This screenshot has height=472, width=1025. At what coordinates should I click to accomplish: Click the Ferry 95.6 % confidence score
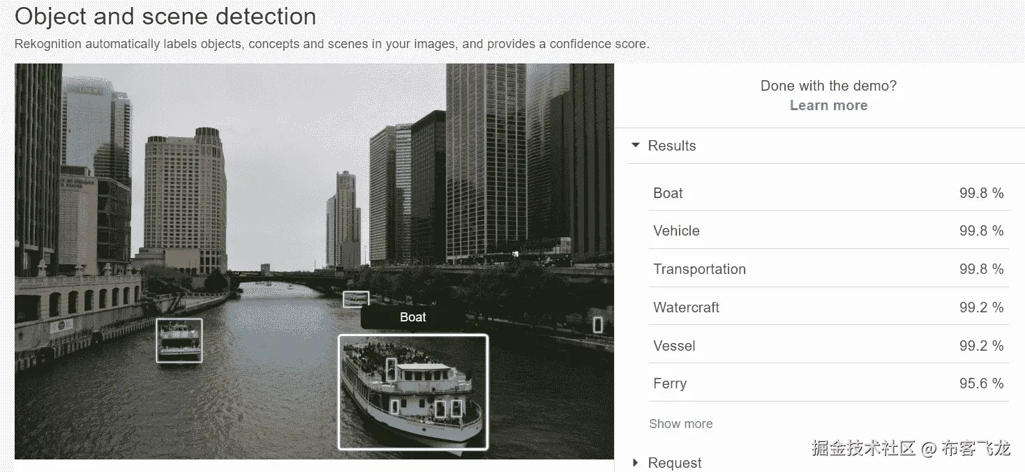(x=981, y=383)
